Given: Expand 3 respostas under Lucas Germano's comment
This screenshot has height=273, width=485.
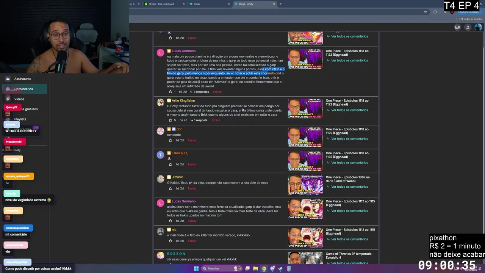Looking at the screenshot, I should (x=200, y=92).
